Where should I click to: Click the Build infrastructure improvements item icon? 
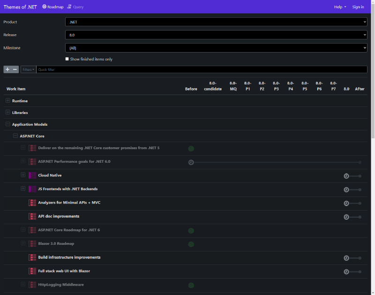point(32,257)
